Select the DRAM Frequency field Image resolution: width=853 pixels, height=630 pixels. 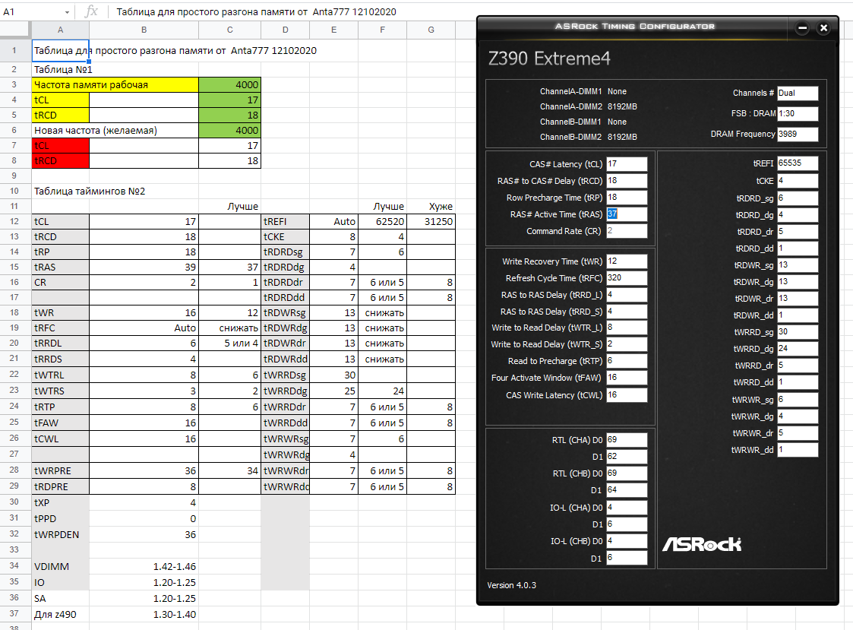click(x=798, y=134)
